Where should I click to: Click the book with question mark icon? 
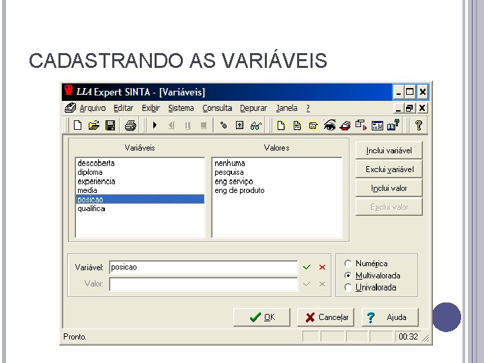(x=393, y=125)
